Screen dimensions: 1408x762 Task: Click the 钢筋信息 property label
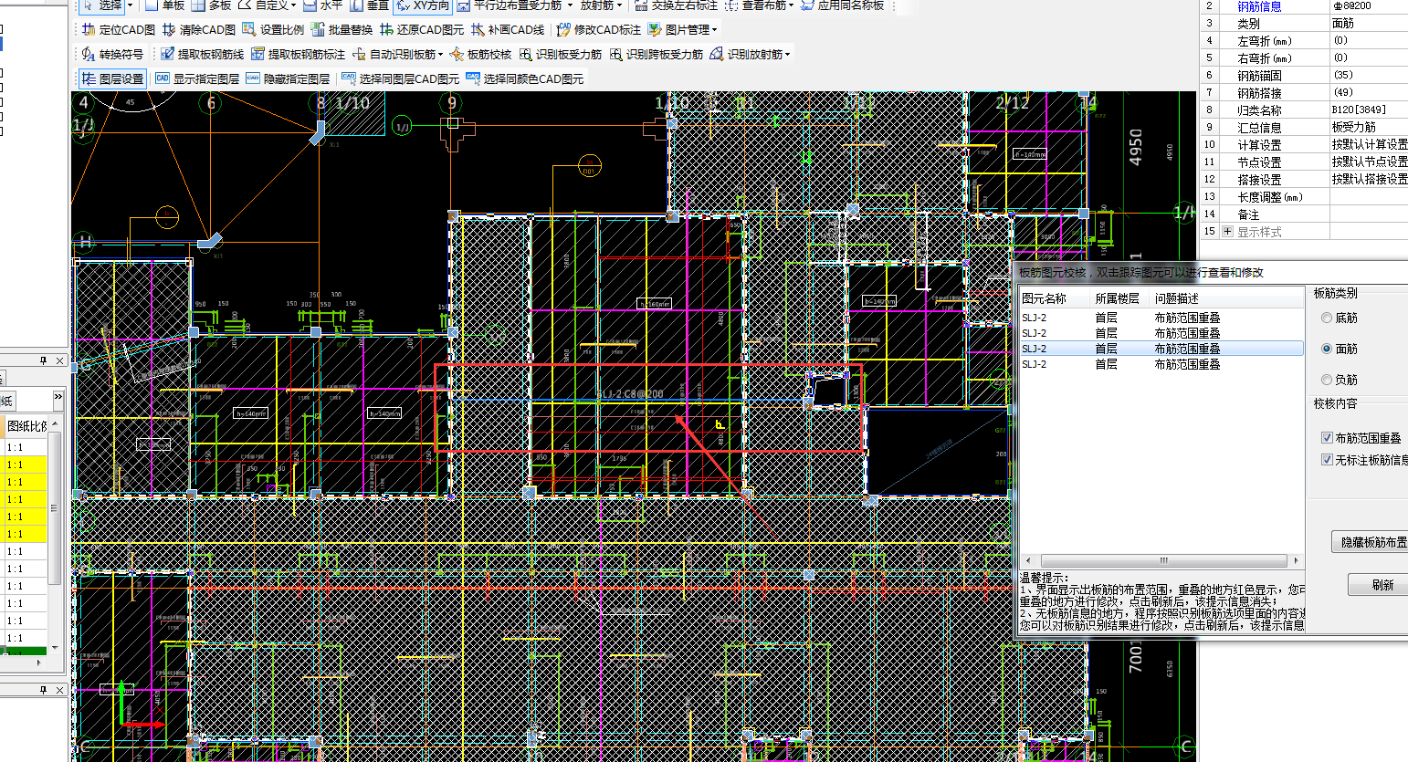1259,6
